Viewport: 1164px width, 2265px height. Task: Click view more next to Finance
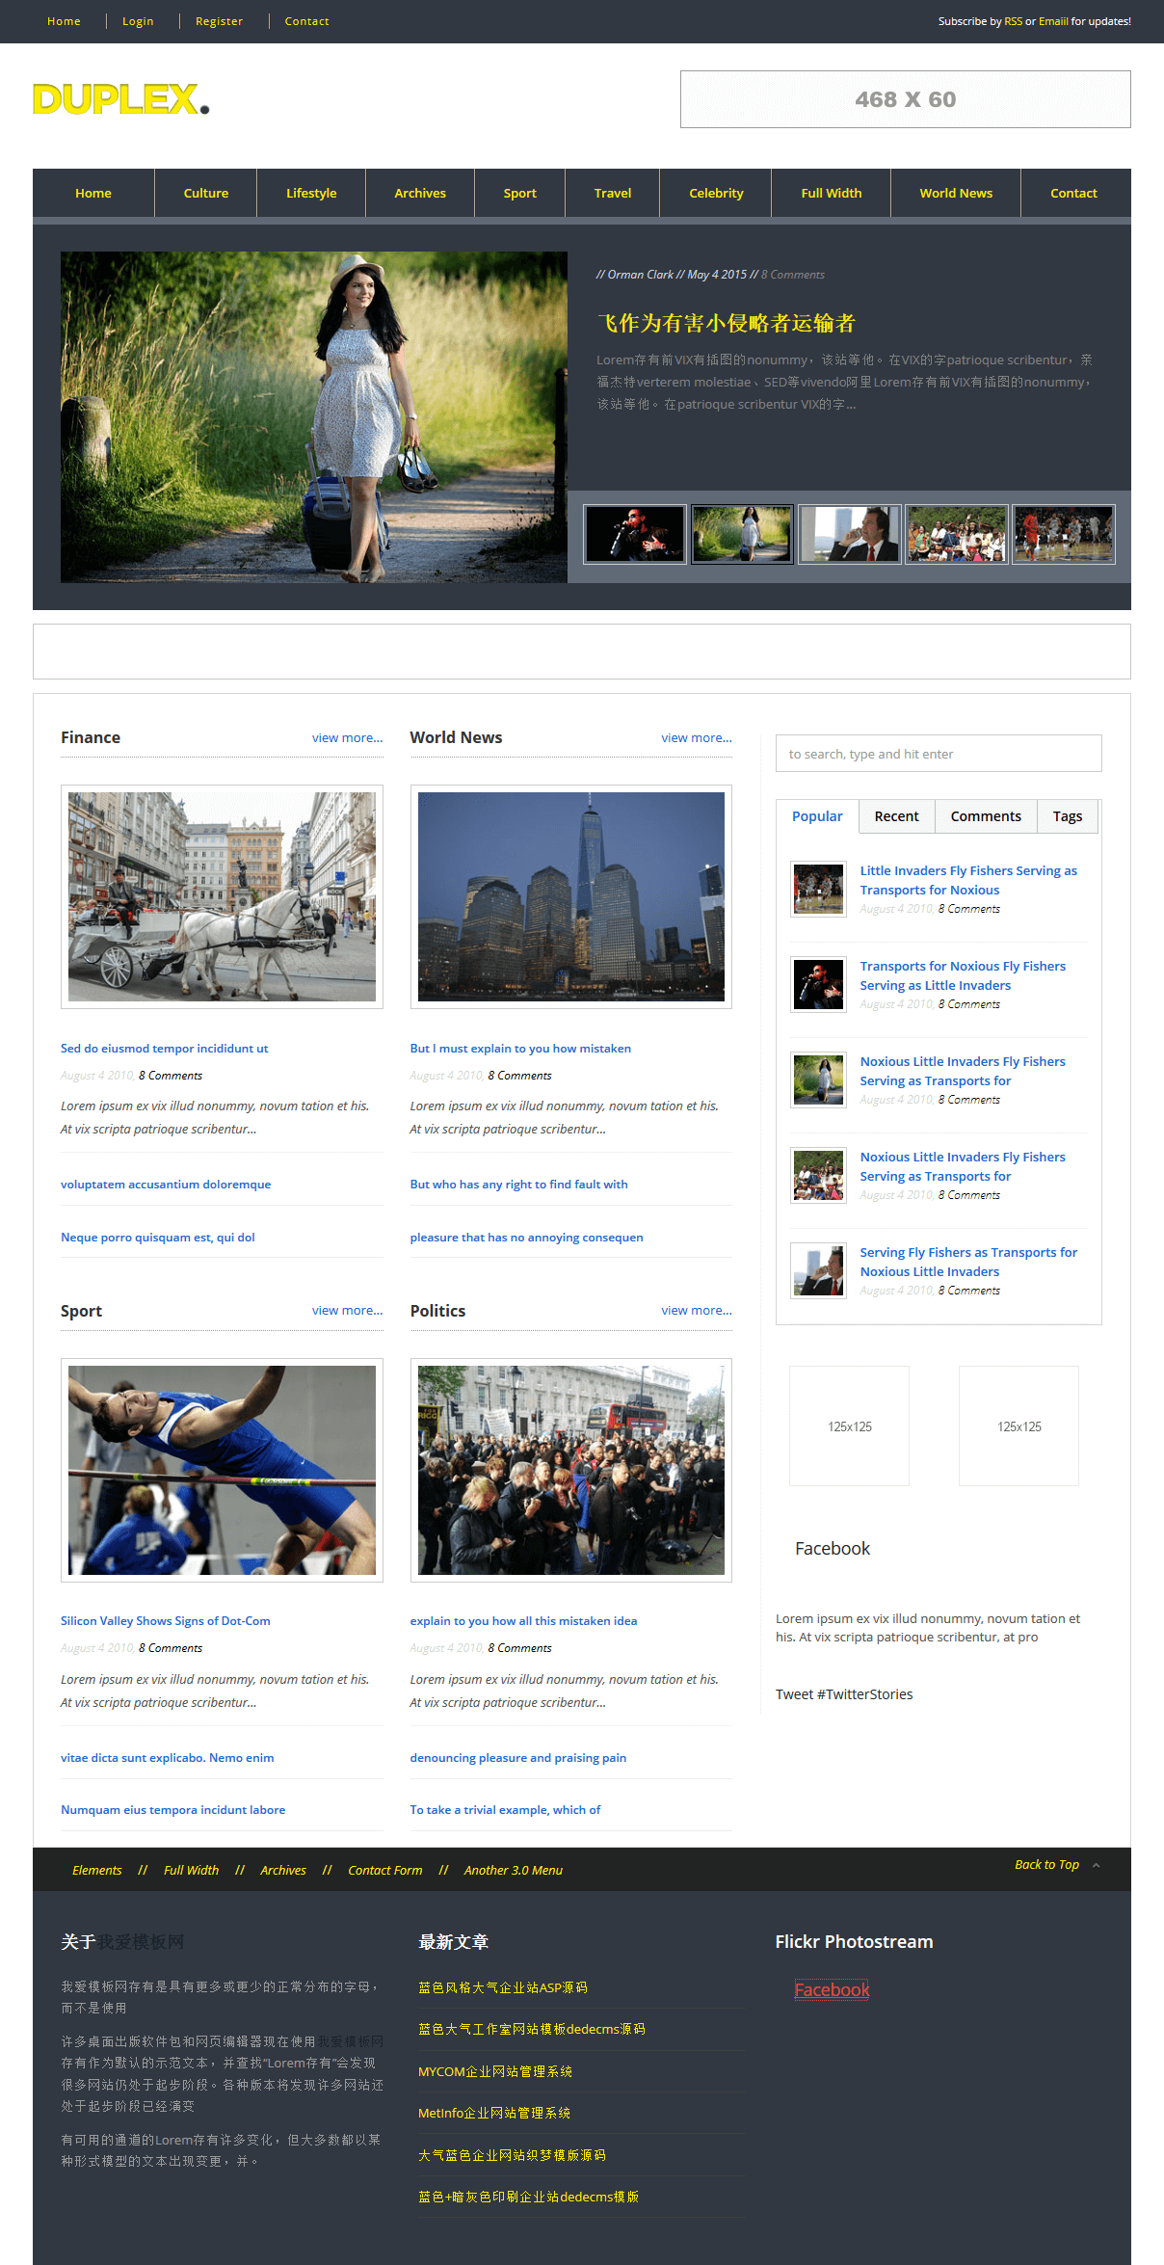tap(347, 738)
